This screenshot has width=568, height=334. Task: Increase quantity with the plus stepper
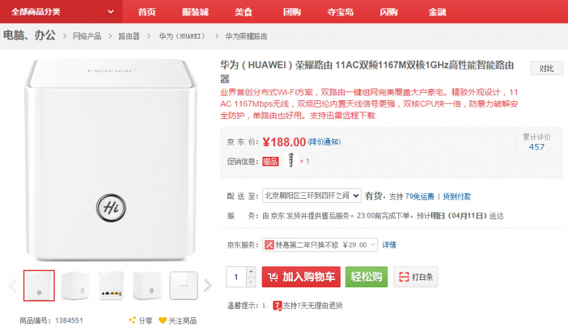pyautogui.click(x=252, y=272)
